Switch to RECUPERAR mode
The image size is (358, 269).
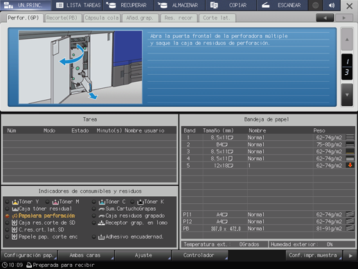(128, 5)
